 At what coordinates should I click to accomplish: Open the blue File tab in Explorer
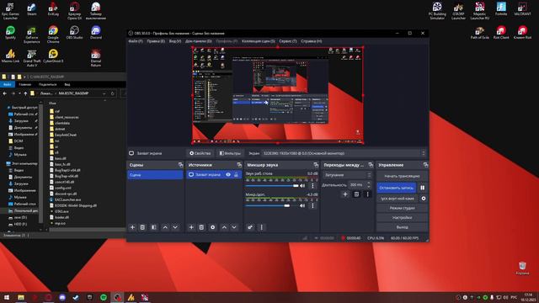[7, 84]
